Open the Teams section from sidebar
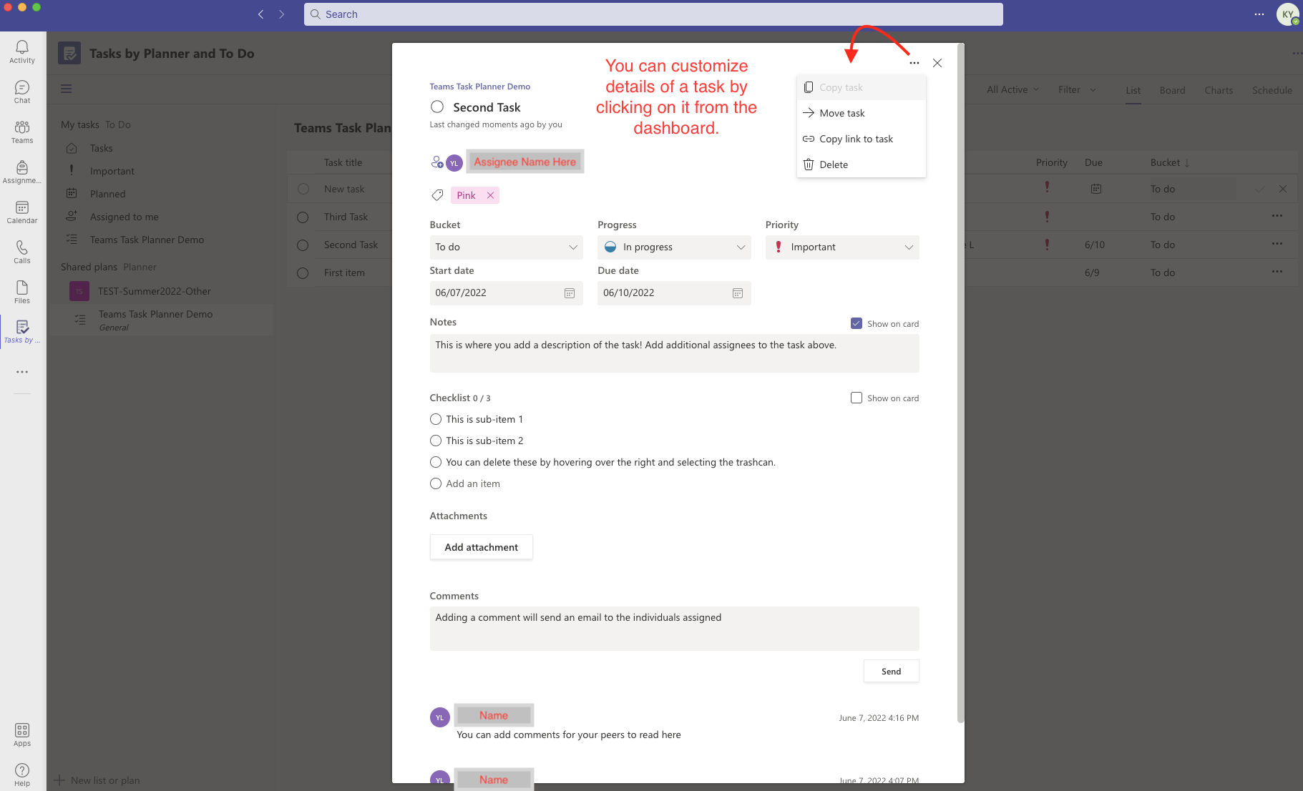Image resolution: width=1303 pixels, height=791 pixels. 21,129
